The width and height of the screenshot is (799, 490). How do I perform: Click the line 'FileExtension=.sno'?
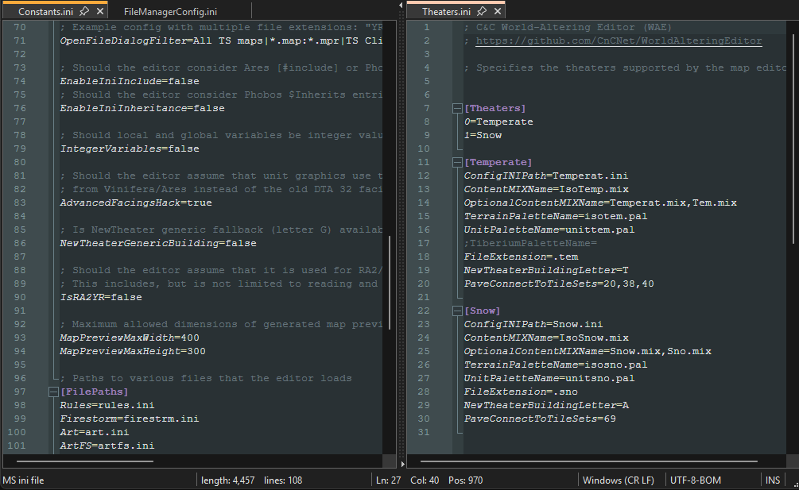[521, 392]
